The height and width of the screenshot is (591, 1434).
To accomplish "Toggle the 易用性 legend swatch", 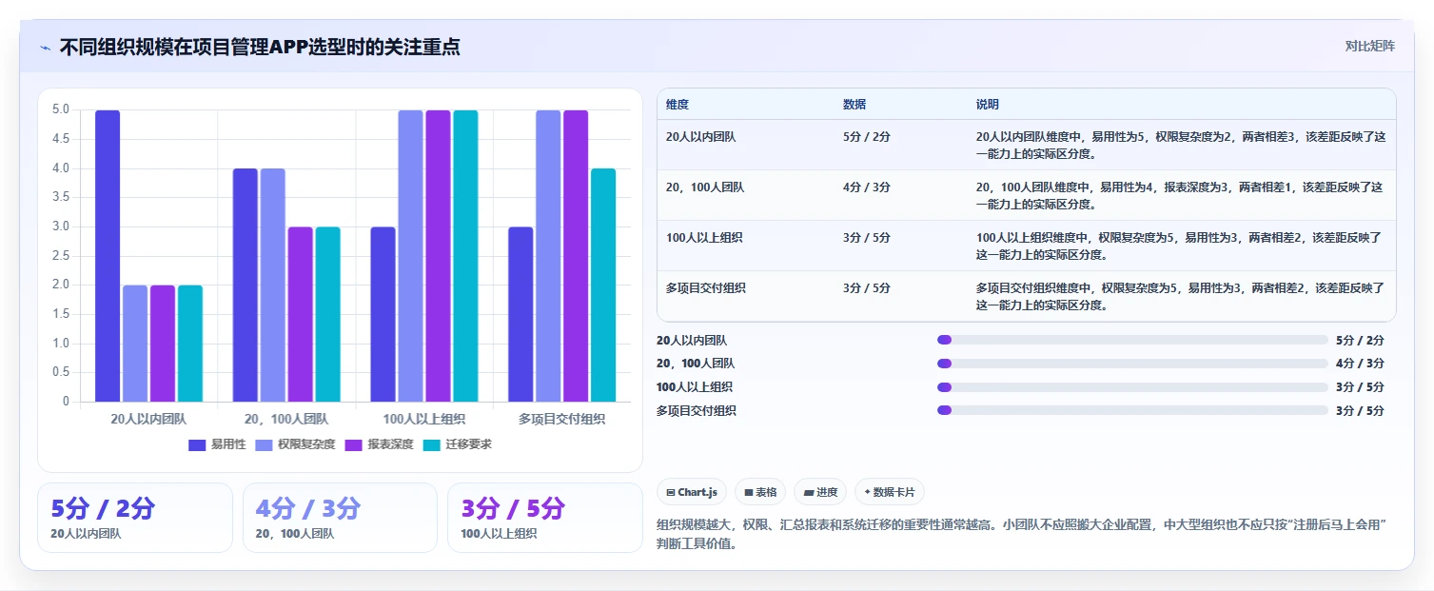I will pos(198,444).
